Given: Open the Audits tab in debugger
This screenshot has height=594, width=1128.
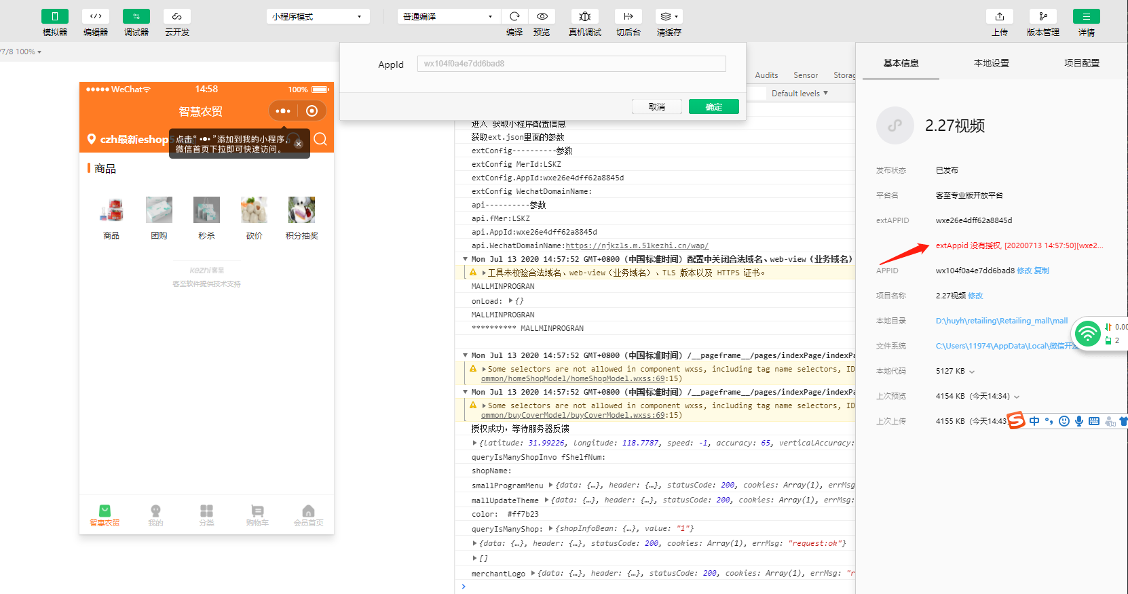Looking at the screenshot, I should coord(766,75).
